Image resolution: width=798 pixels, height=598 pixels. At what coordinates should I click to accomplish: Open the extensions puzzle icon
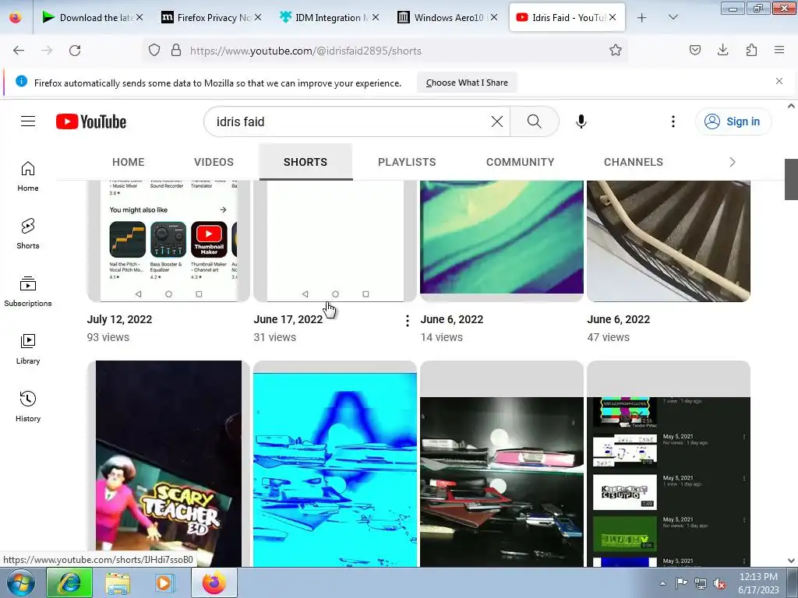coord(751,51)
